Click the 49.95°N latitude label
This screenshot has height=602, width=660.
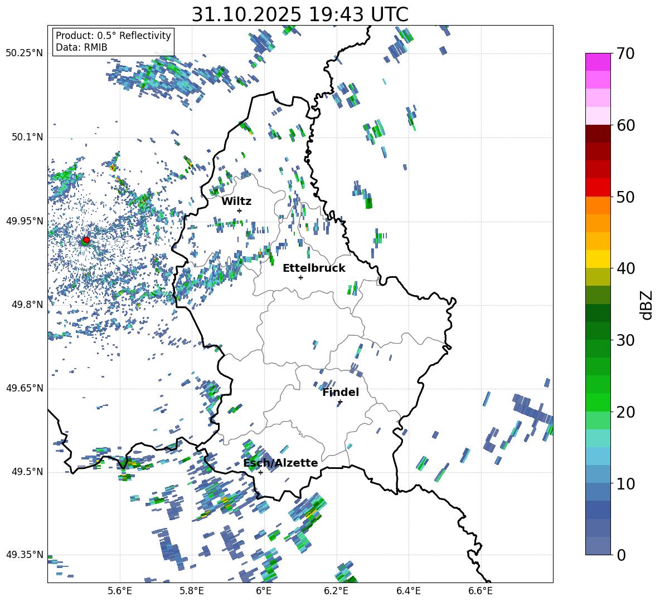coord(25,221)
